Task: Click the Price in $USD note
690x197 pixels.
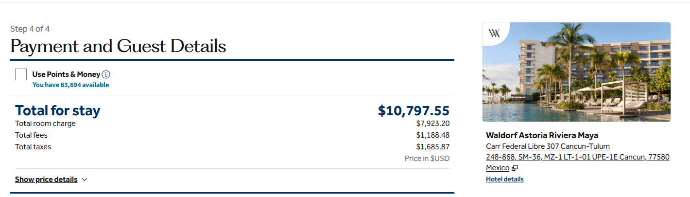Action: tap(427, 159)
